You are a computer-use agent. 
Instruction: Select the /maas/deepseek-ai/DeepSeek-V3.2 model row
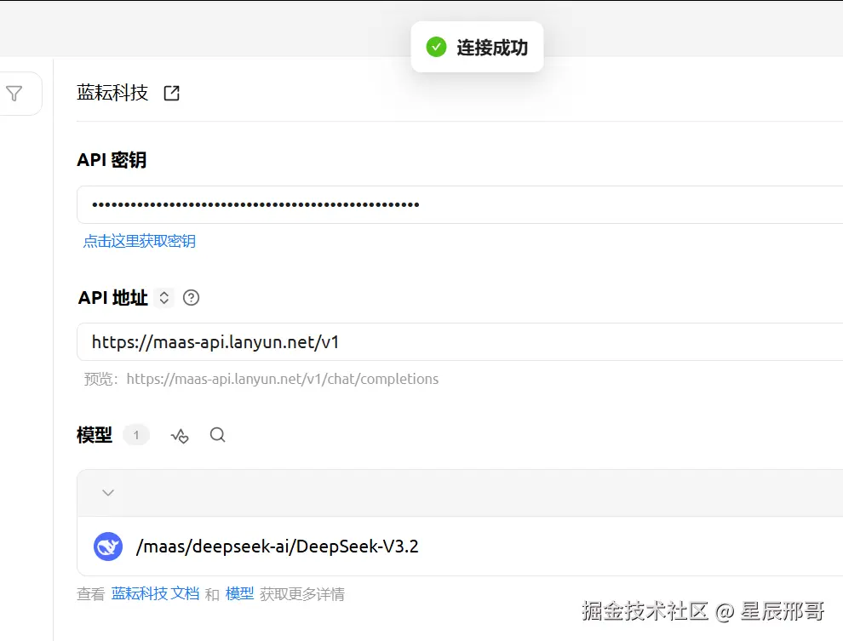click(460, 547)
